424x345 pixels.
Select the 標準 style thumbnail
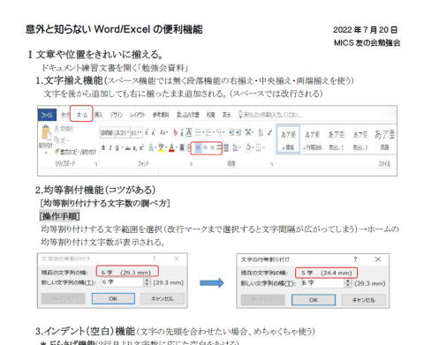(x=288, y=139)
